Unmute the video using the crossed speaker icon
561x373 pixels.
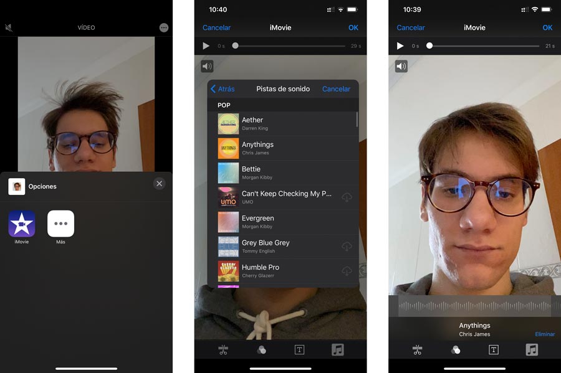coord(9,27)
